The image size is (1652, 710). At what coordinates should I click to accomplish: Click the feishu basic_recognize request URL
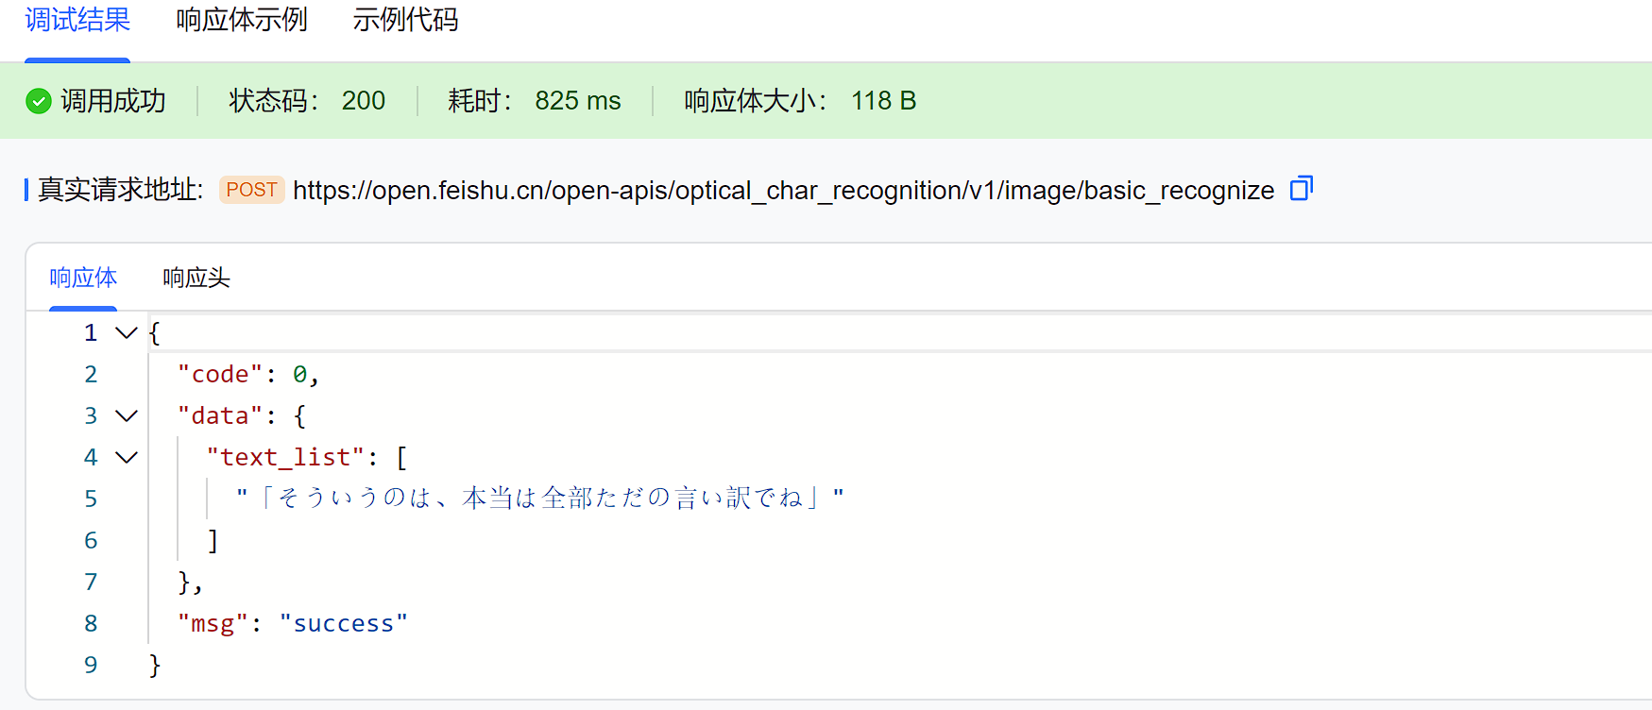click(x=784, y=191)
